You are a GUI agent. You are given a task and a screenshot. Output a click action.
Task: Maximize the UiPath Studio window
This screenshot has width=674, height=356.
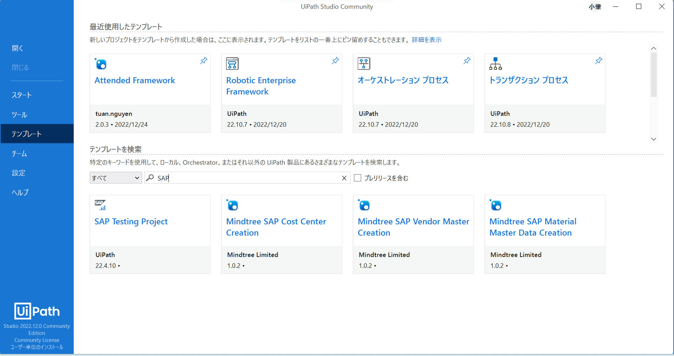coord(639,7)
